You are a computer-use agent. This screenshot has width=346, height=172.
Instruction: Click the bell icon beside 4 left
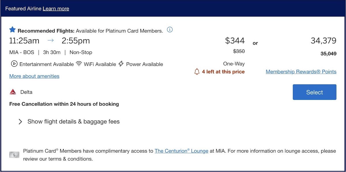point(197,72)
